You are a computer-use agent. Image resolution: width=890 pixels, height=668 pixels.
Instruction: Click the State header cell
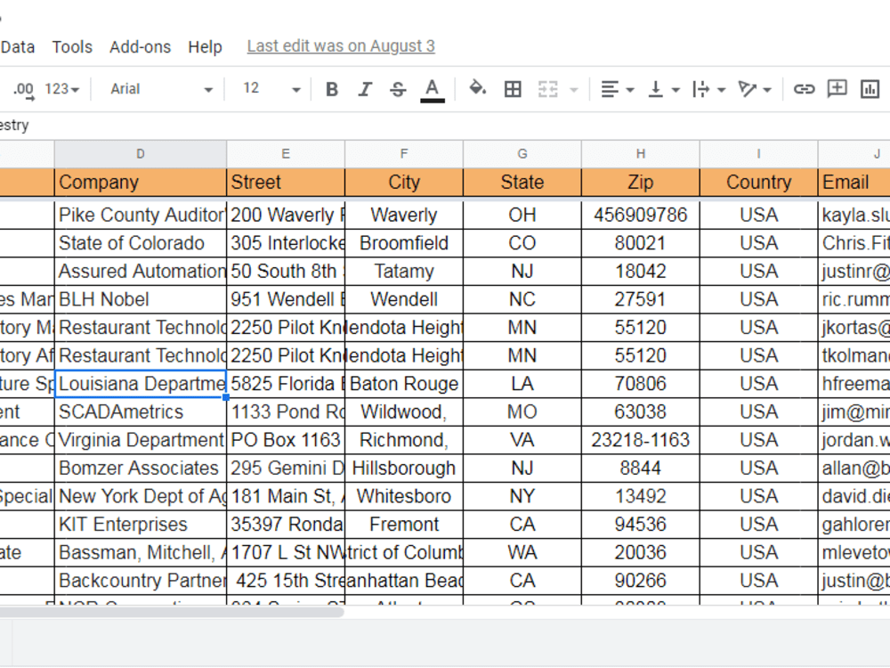coord(522,183)
